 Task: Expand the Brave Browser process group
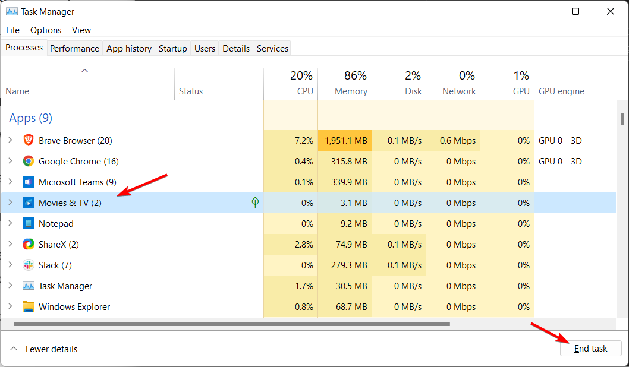point(11,140)
